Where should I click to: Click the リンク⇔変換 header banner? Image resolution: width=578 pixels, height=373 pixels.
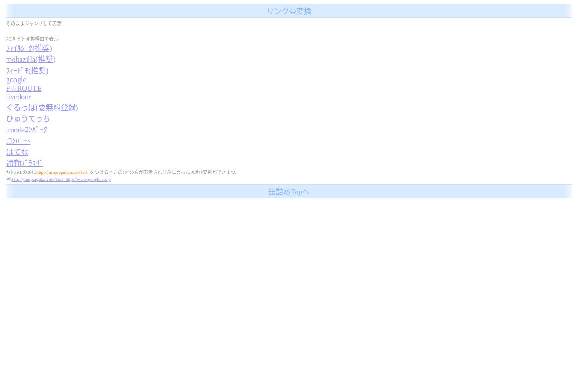click(289, 11)
